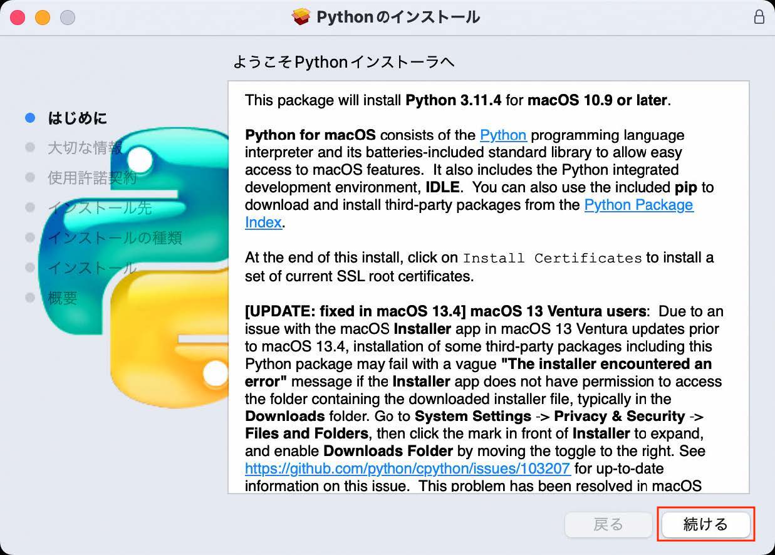This screenshot has width=775, height=555.
Task: Click the Python package box icon in title
Action: (301, 17)
